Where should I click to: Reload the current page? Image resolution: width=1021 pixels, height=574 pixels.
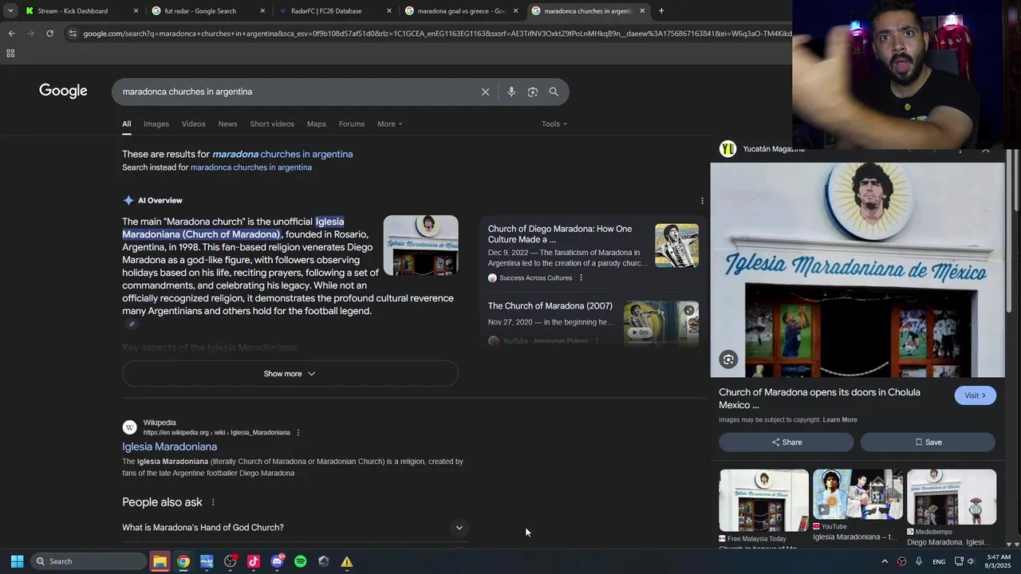click(49, 33)
